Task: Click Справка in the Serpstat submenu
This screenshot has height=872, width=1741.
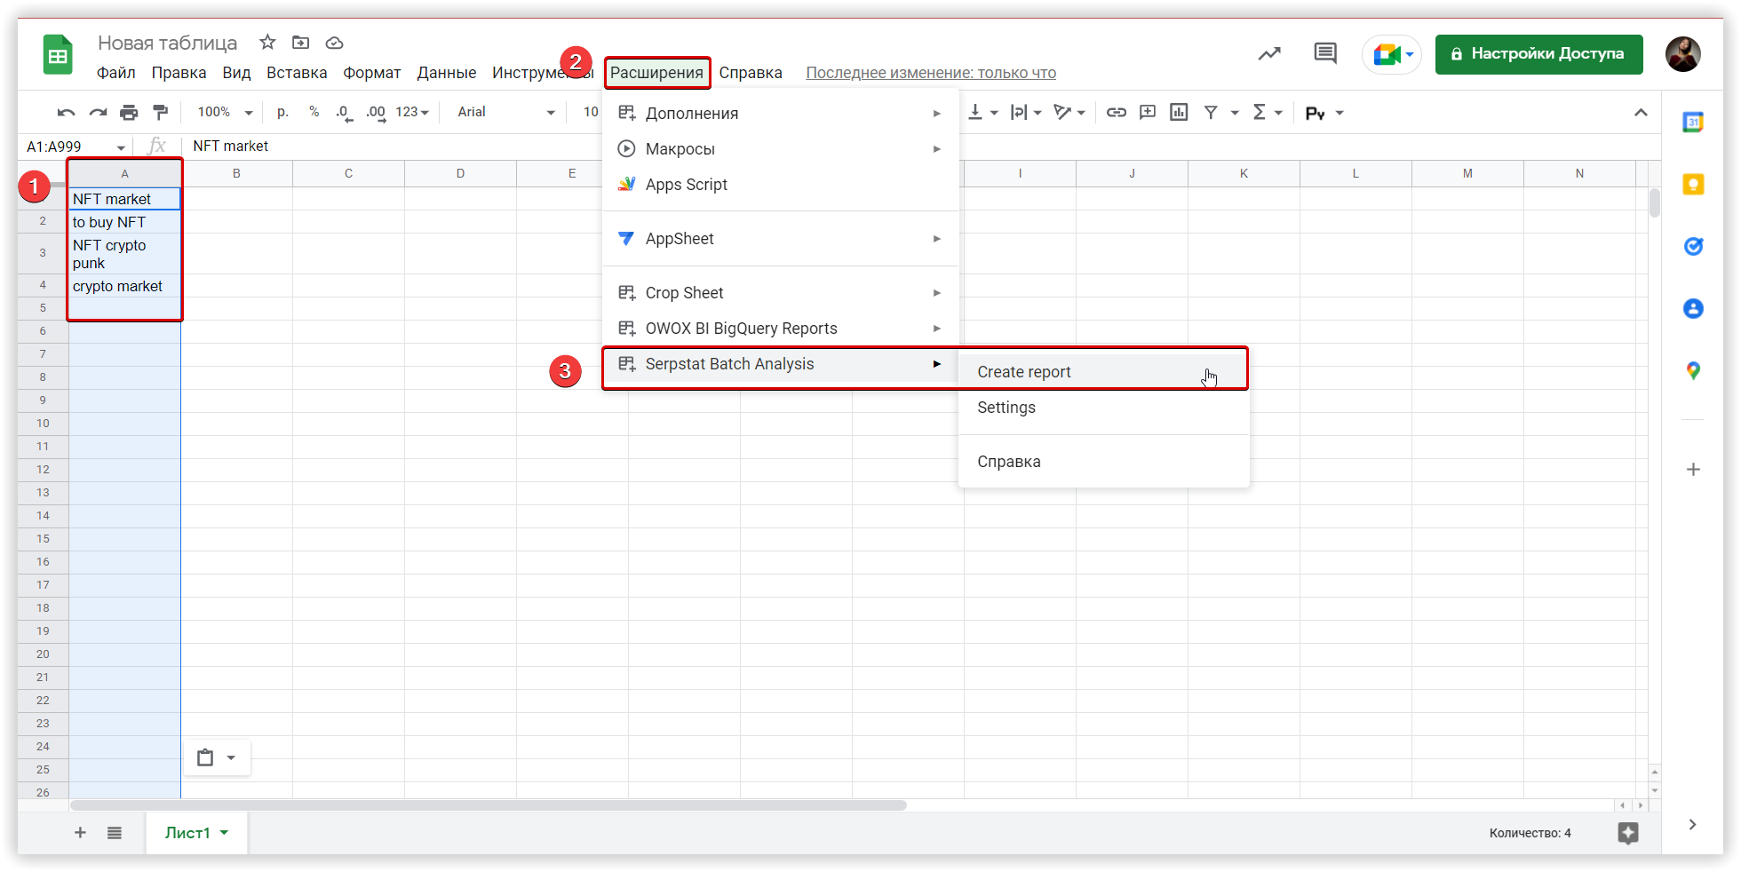Action: tap(1103, 462)
